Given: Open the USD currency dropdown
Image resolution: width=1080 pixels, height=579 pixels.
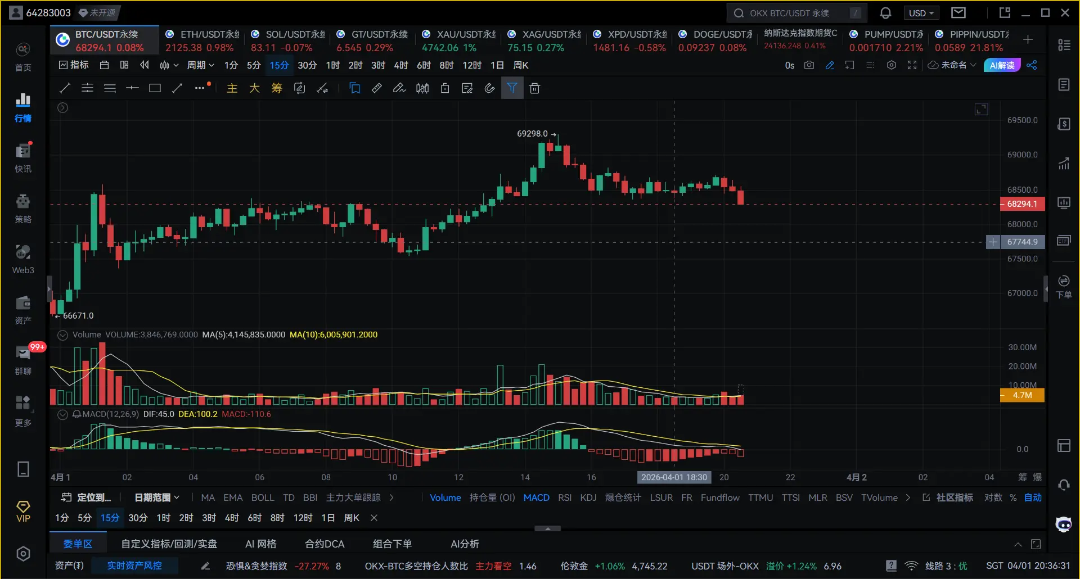Looking at the screenshot, I should click(921, 13).
